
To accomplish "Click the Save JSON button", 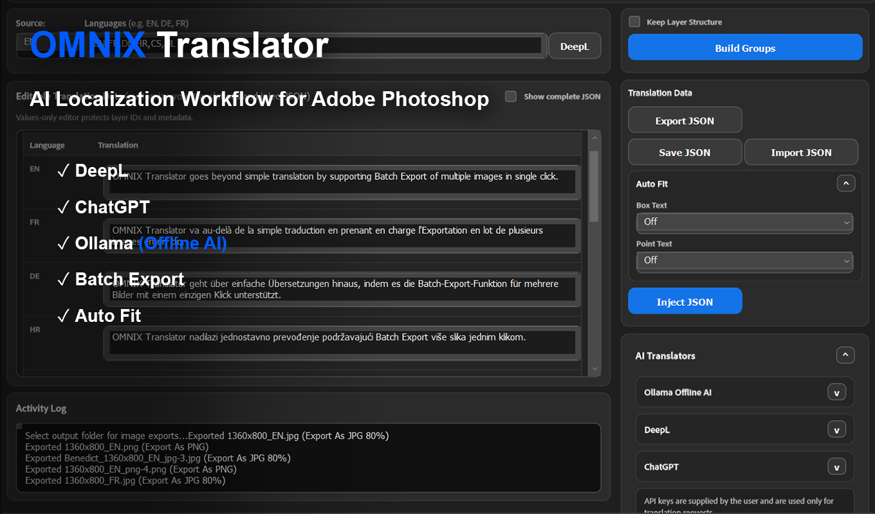I will 685,152.
